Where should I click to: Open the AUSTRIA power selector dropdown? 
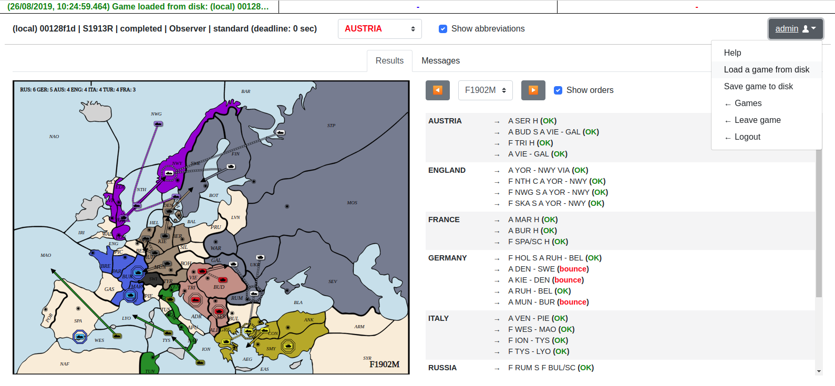(379, 29)
